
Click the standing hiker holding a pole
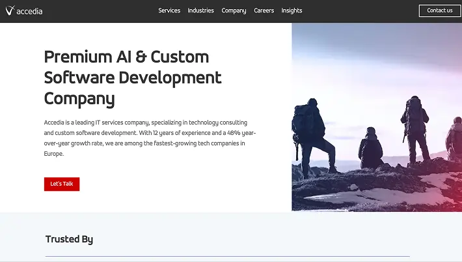[x=415, y=130]
